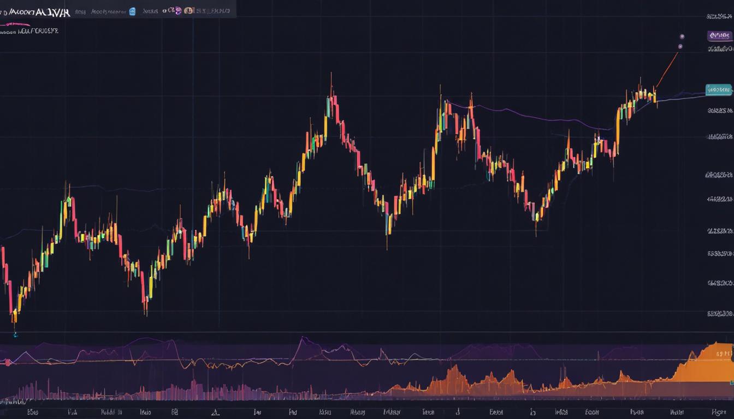Click the grey dot marker at the chart's top right
Image resolution: width=734 pixels, height=419 pixels.
pyautogui.click(x=682, y=36)
